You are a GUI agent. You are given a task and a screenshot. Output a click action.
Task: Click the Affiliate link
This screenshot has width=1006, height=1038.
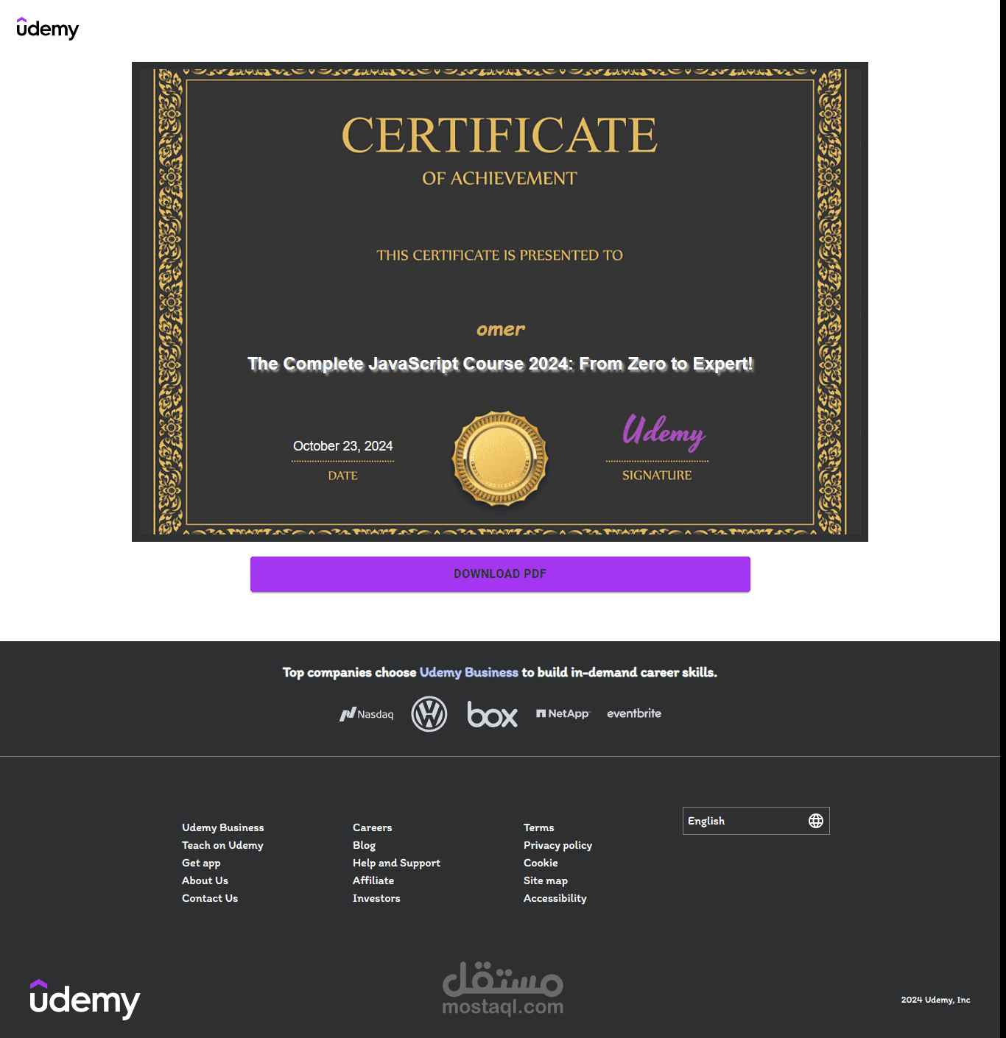[x=373, y=880]
